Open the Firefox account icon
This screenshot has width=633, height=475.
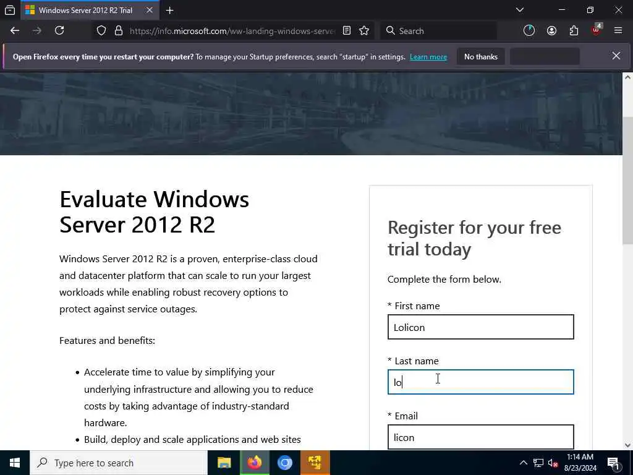551,31
